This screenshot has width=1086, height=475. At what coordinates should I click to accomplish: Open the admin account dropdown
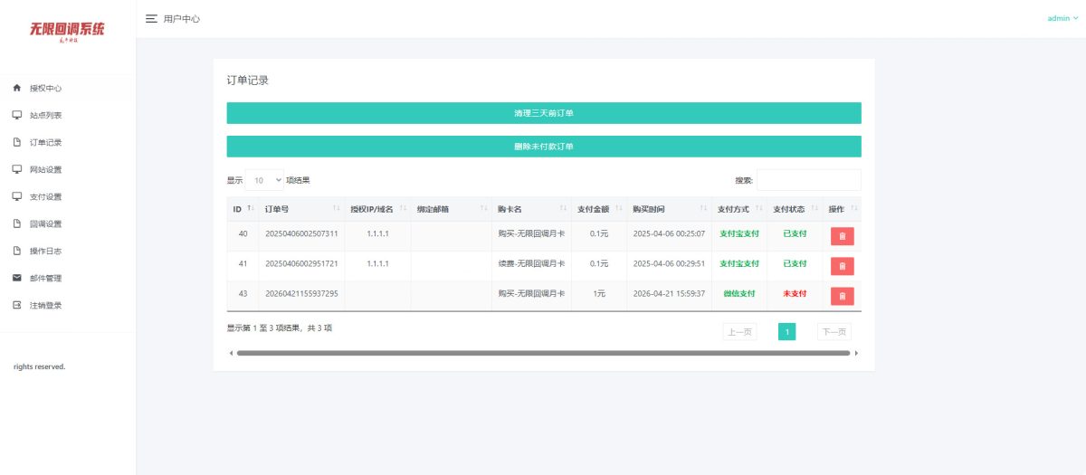(x=1062, y=18)
